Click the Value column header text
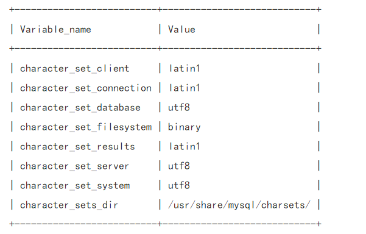 (x=181, y=30)
